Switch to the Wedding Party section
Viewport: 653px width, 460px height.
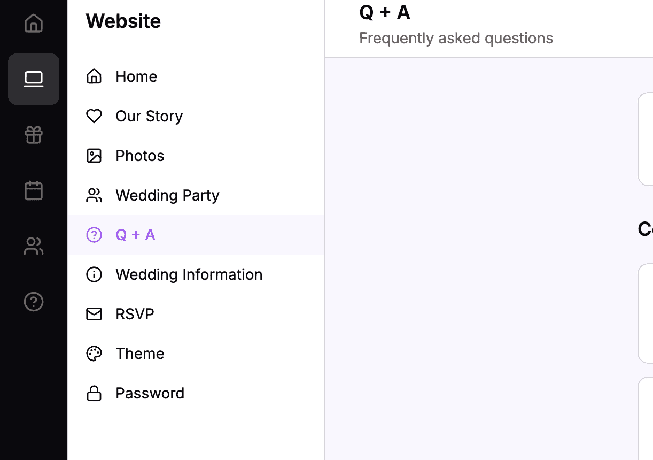click(167, 195)
